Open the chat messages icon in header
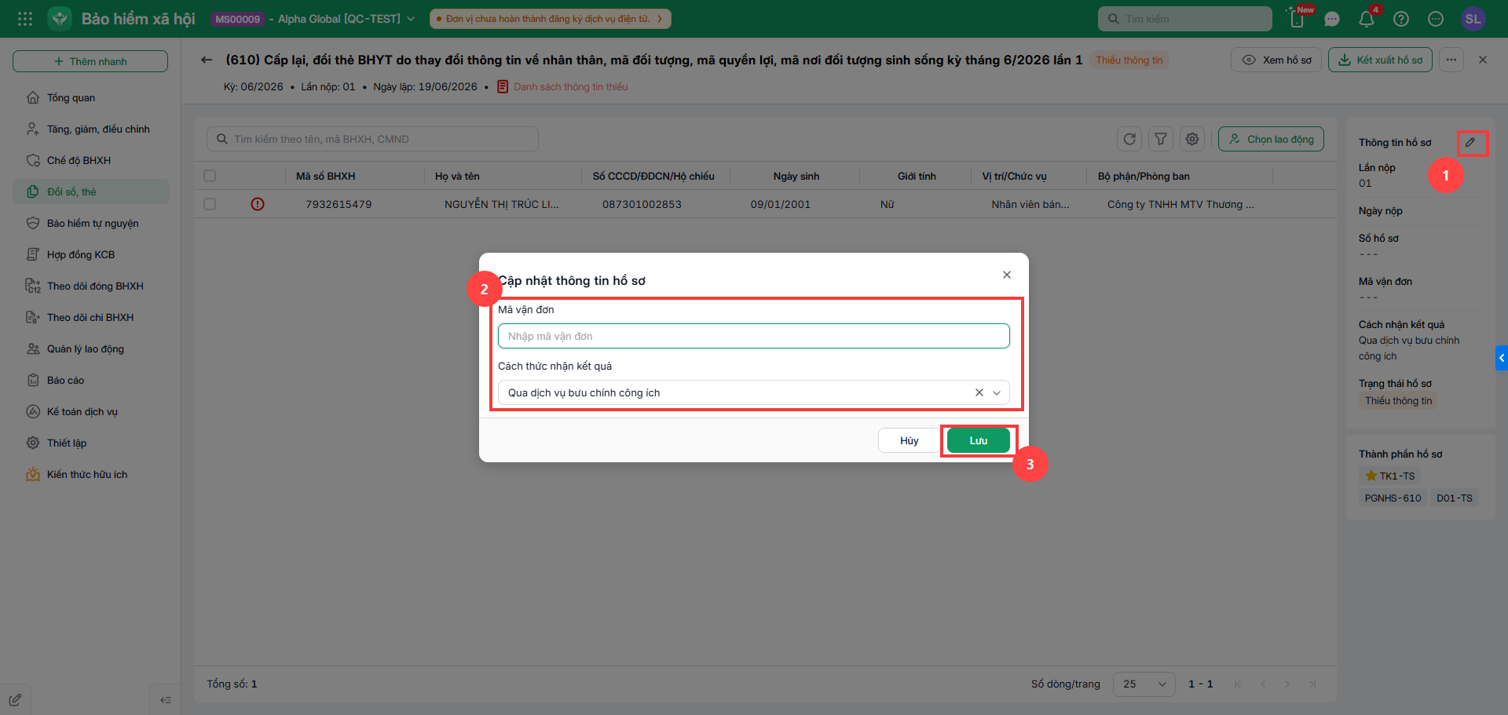 click(x=1332, y=19)
